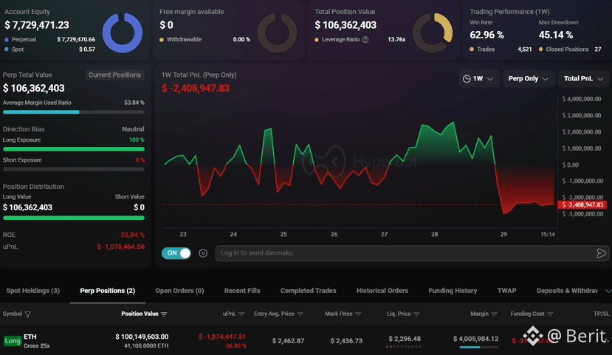This screenshot has width=612, height=355.
Task: Click the 1W clock icon
Action: coord(467,79)
